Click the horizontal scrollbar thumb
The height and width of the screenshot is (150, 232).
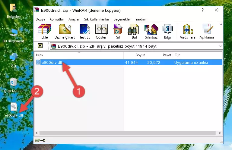point(127,133)
